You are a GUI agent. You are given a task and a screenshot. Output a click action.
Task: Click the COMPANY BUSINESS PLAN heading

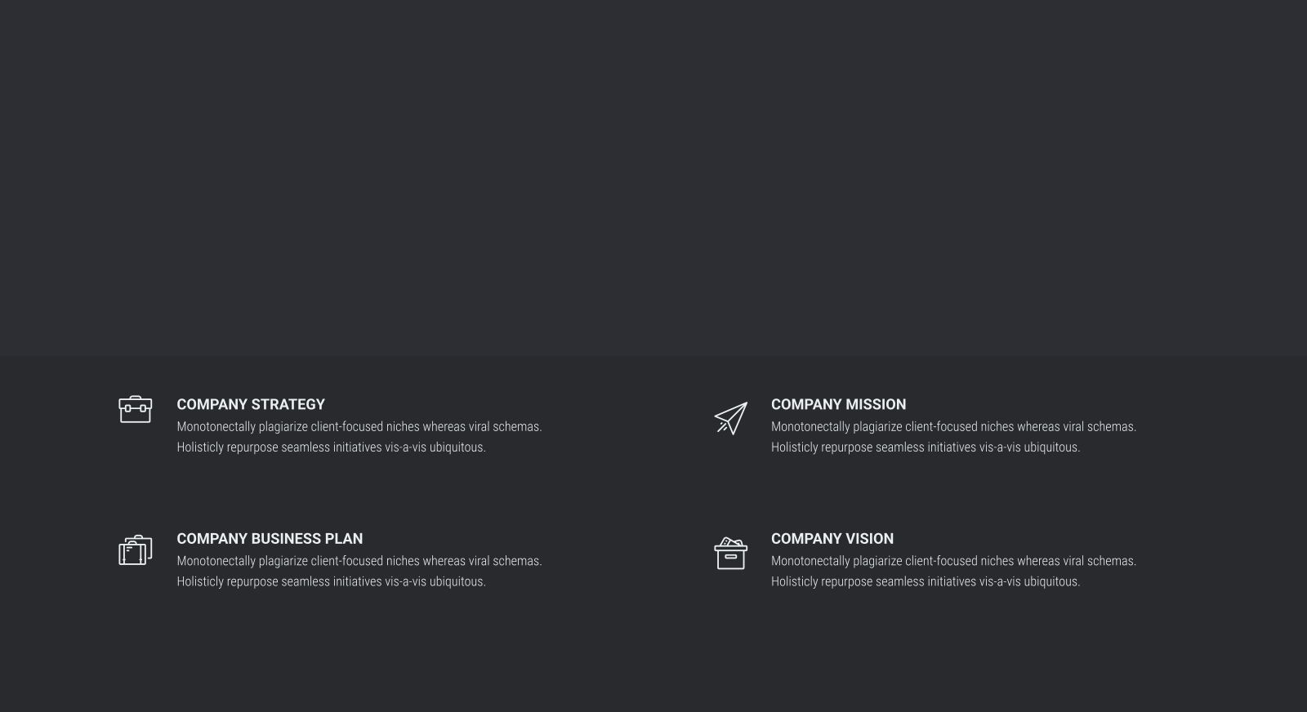tap(270, 539)
